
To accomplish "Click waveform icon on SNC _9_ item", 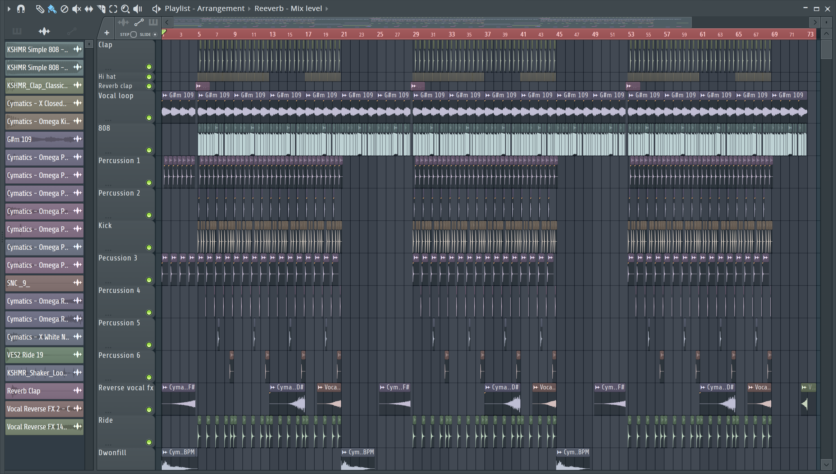I will tap(77, 283).
